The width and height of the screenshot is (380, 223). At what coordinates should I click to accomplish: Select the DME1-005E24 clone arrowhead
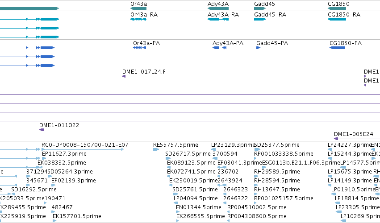click(336, 139)
